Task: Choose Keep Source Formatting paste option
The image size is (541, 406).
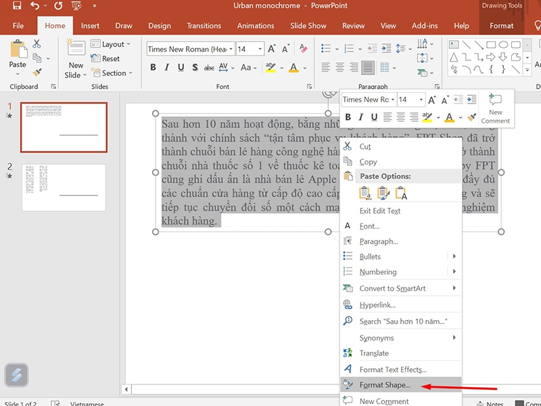Action: tap(383, 193)
